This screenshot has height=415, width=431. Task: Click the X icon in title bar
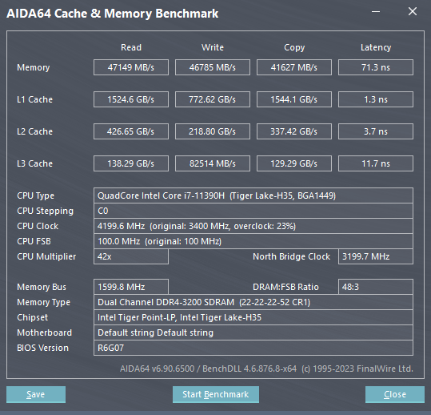[413, 11]
